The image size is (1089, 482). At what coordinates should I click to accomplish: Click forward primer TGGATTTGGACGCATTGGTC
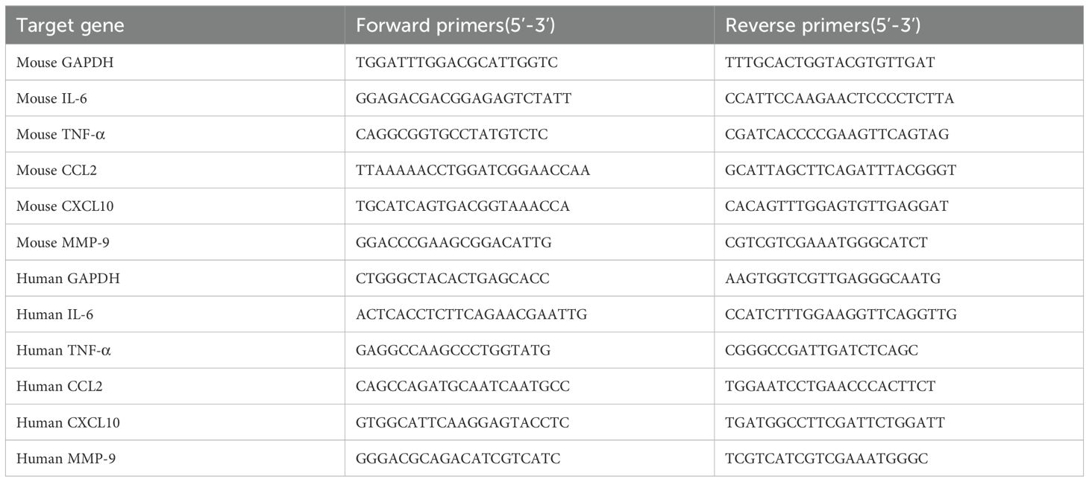coord(456,63)
